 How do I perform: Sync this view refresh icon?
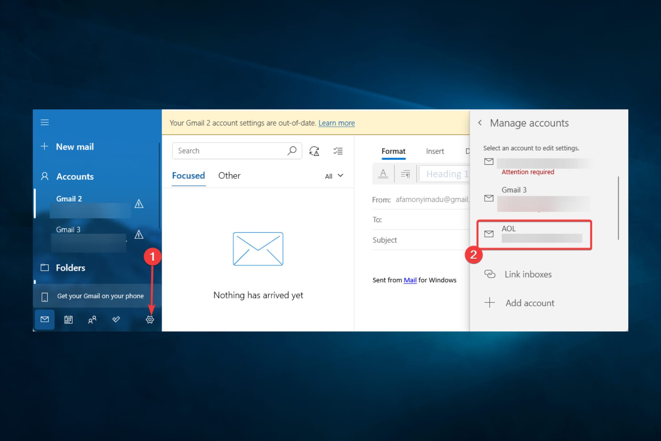[314, 151]
